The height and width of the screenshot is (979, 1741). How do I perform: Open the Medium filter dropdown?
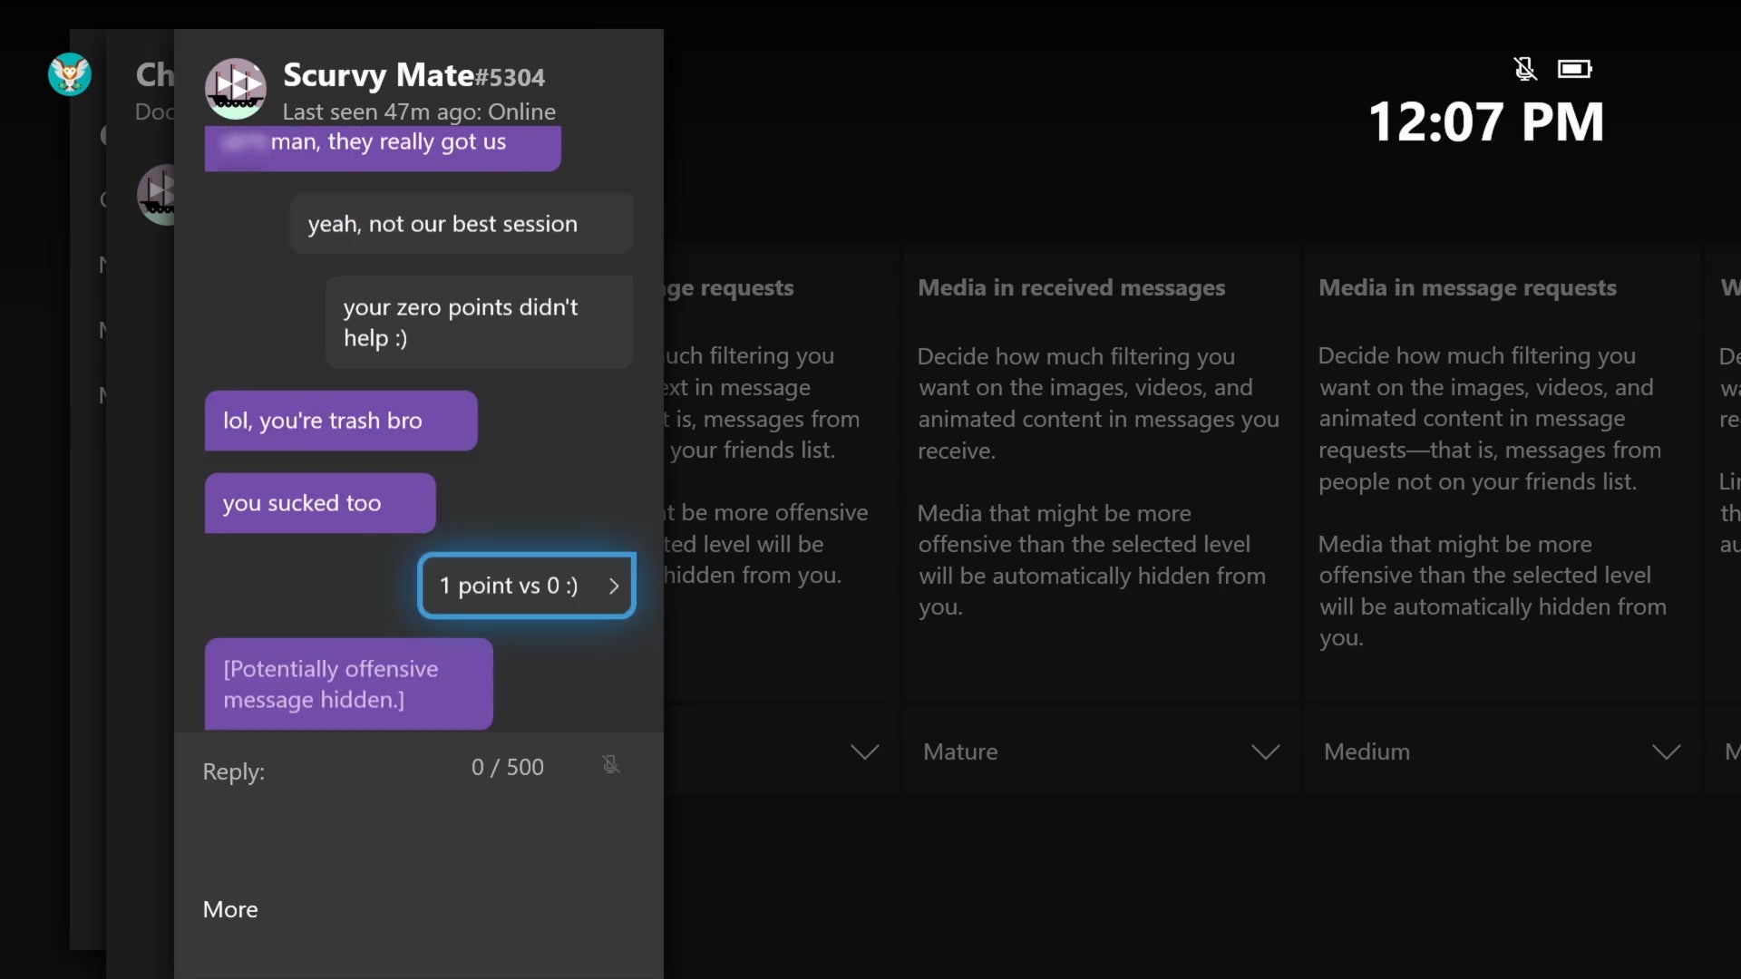tap(1501, 751)
